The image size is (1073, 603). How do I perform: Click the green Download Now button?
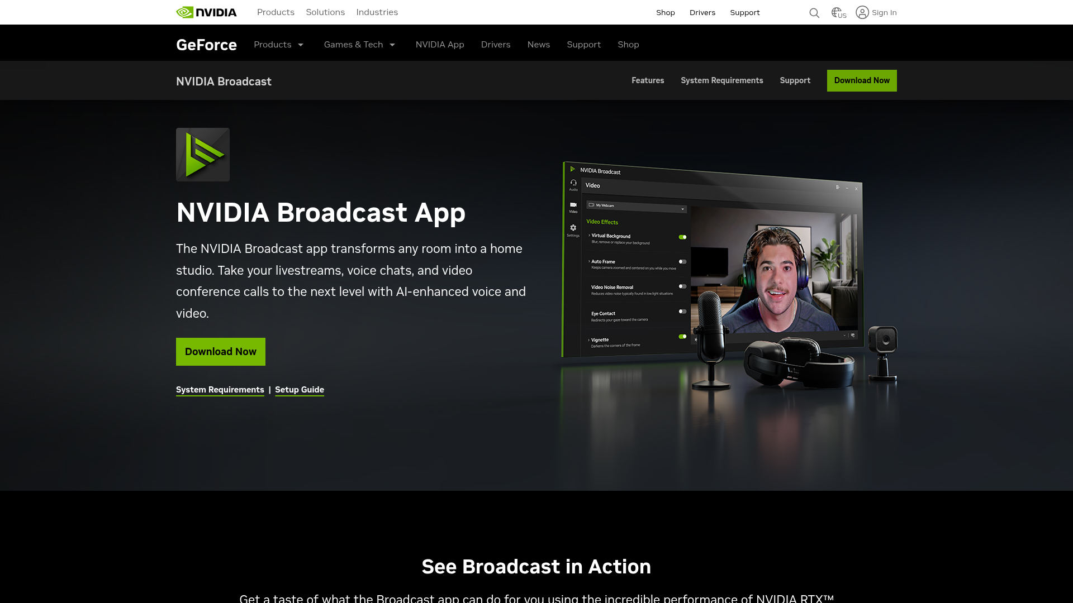coord(220,352)
